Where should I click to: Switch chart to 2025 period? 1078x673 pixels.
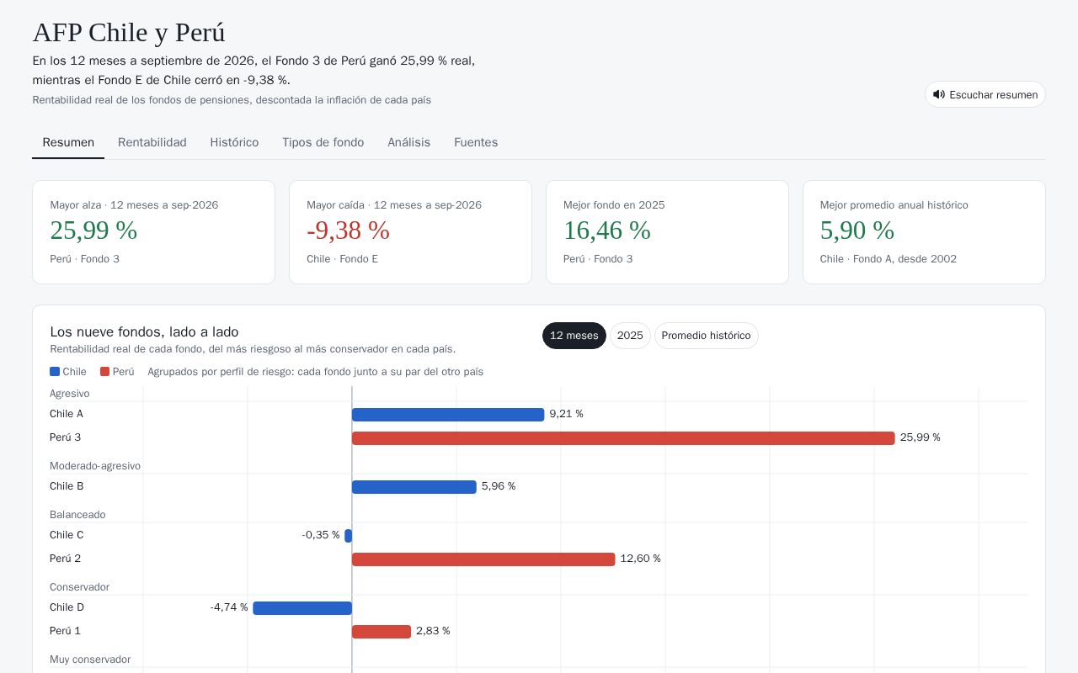(x=630, y=336)
